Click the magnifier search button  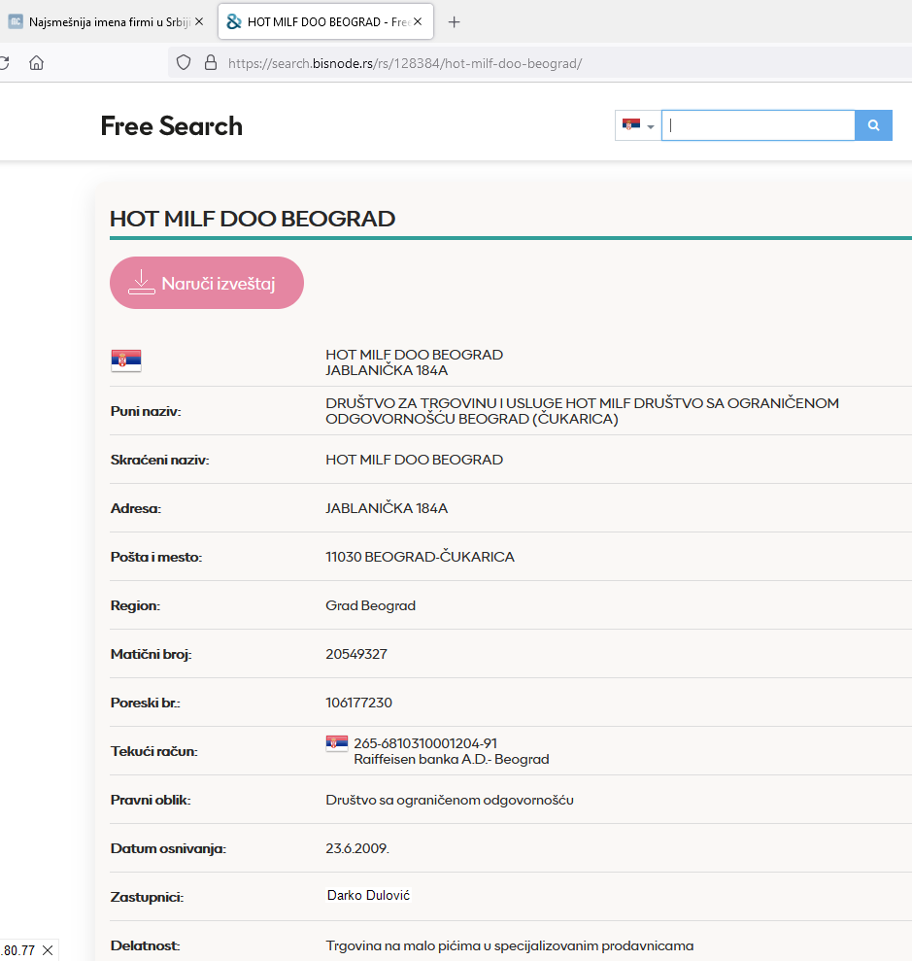[x=873, y=125]
